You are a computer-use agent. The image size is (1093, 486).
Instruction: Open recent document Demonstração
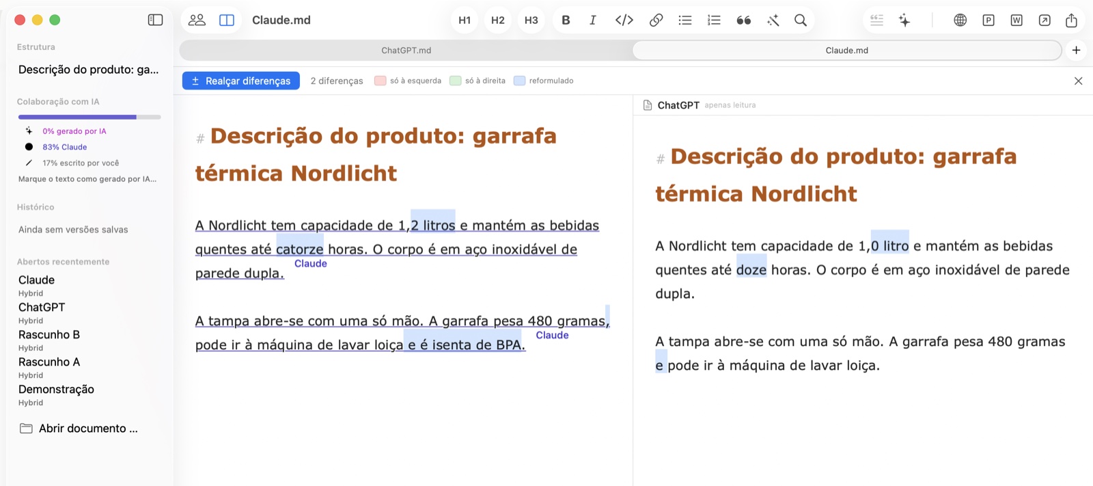tap(56, 389)
